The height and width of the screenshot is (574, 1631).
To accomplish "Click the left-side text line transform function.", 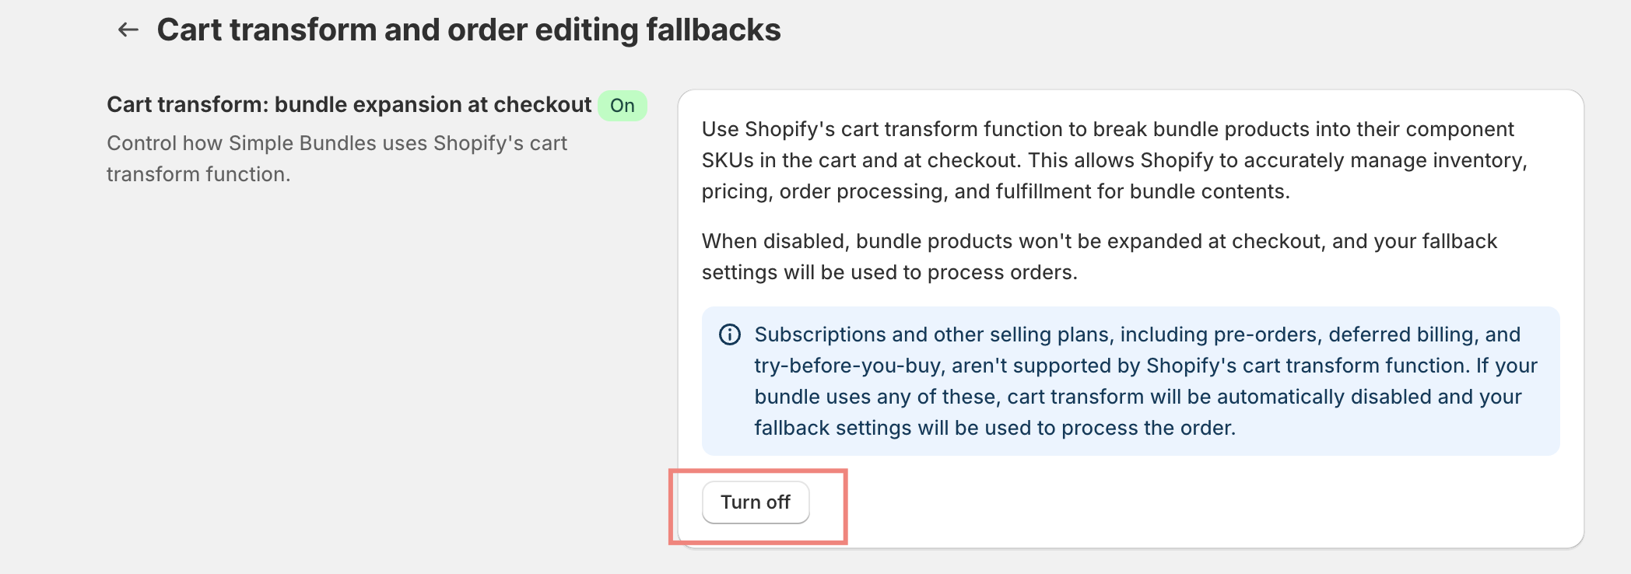I will coord(198,174).
